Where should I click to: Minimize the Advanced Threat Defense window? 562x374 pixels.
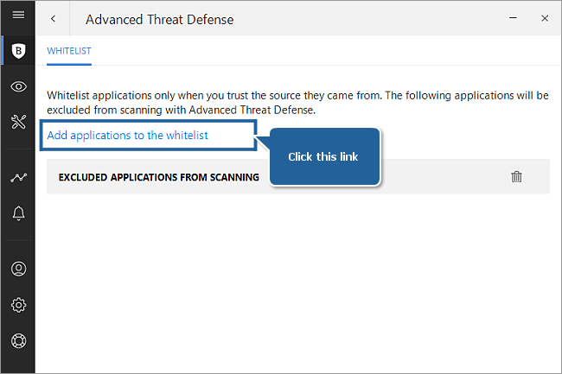point(513,18)
